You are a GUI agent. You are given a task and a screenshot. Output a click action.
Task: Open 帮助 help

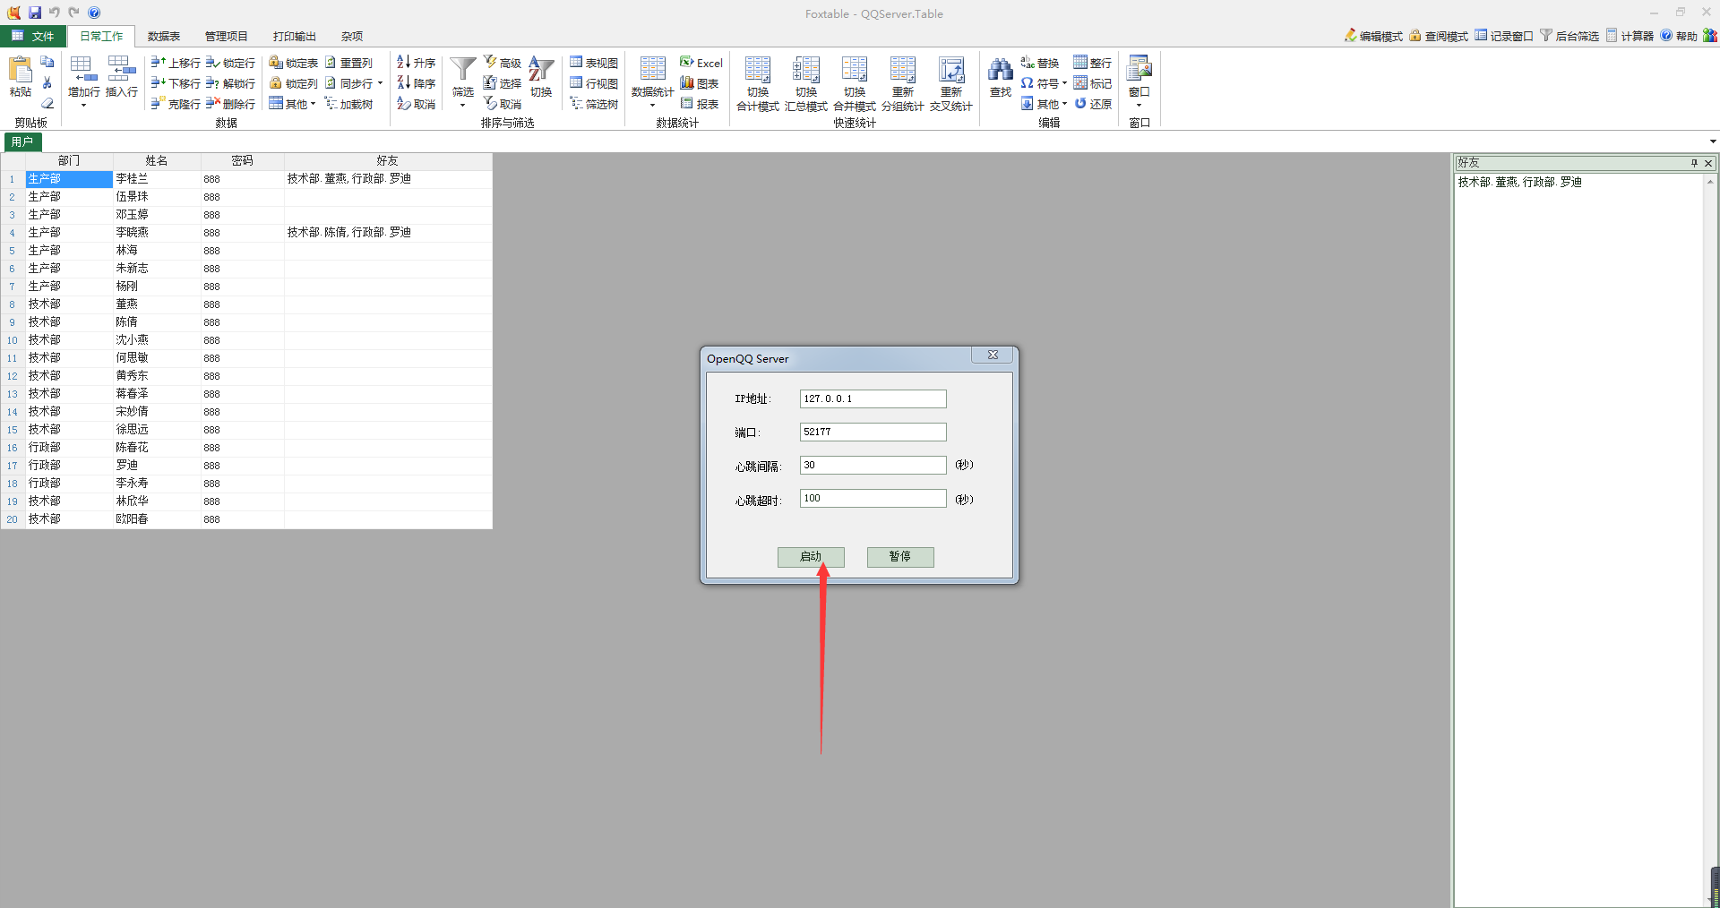[x=1679, y=36]
